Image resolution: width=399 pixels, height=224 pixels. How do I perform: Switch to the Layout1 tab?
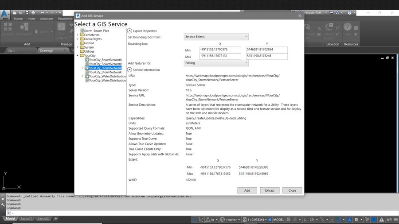tap(26, 218)
